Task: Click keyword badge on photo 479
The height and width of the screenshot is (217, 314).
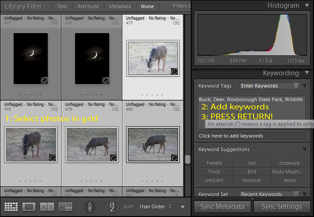Action: coord(114,158)
